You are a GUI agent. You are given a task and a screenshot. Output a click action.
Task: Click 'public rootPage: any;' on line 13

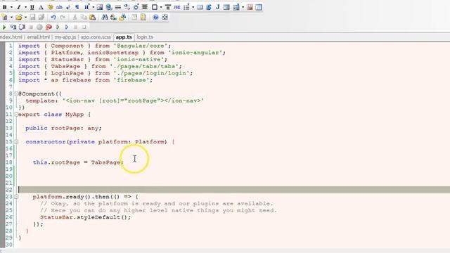[x=63, y=128]
